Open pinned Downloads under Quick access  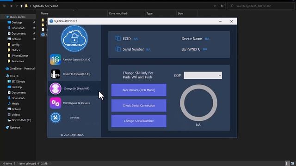(18, 28)
